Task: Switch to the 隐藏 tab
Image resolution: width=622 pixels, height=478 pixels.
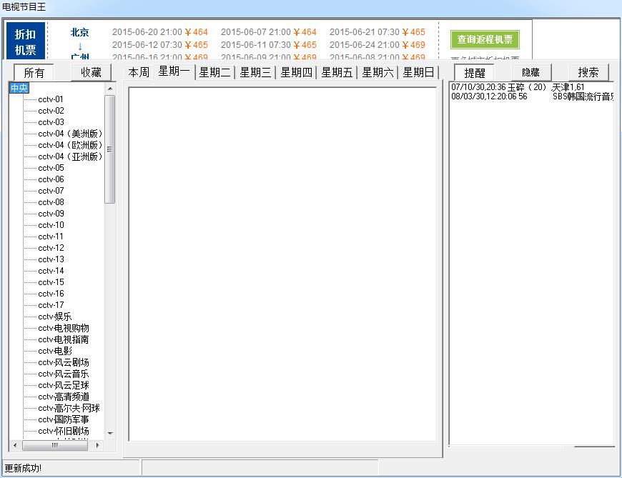Action: pos(530,72)
